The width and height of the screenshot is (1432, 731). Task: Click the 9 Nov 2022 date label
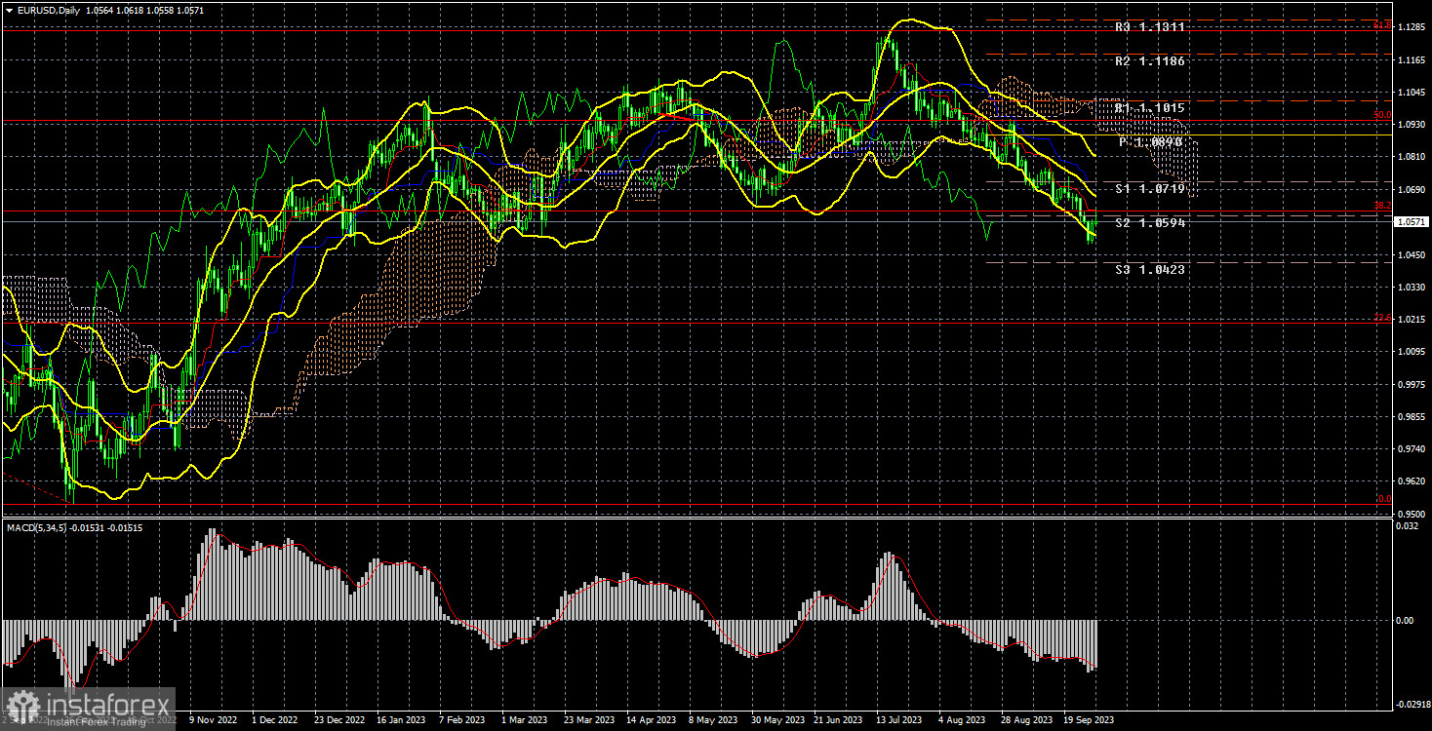tap(211, 720)
